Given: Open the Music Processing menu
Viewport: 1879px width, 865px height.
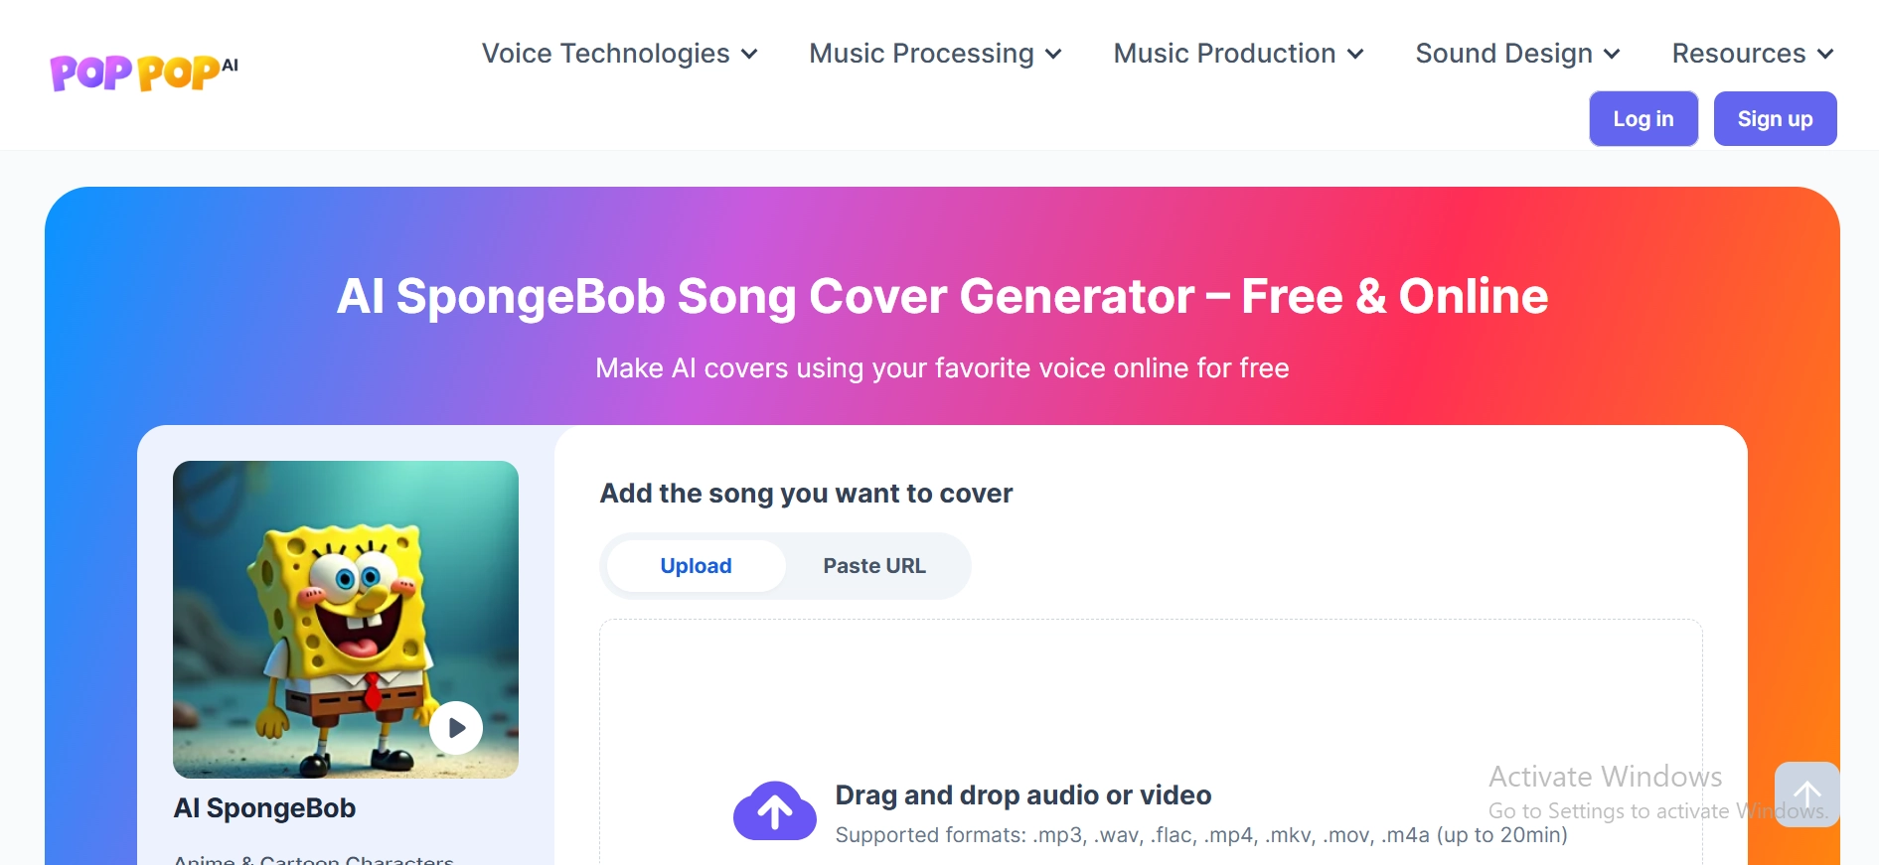Looking at the screenshot, I should pyautogui.click(x=920, y=55).
